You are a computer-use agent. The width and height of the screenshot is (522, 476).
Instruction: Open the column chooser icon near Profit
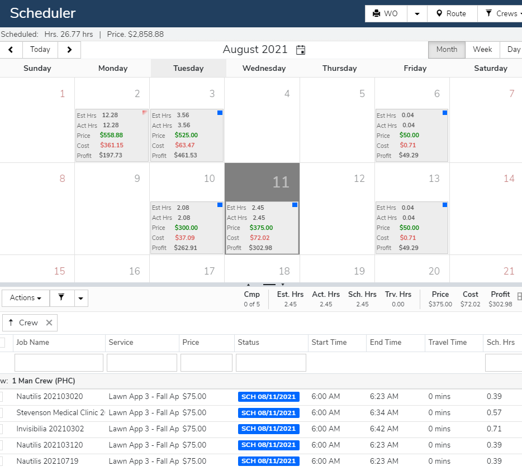[x=519, y=296]
